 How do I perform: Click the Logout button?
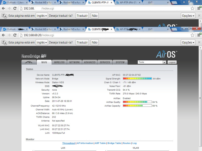172,62
